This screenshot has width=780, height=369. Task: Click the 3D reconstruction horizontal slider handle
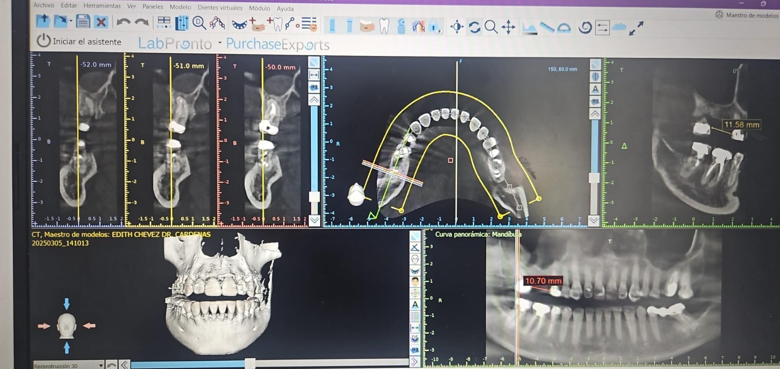point(250,363)
